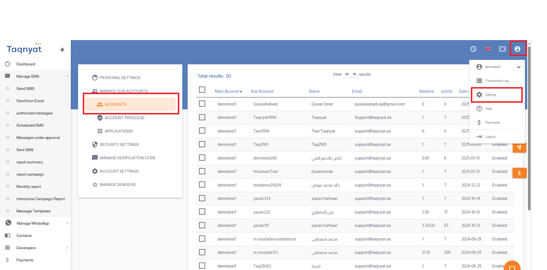This screenshot has height=270, width=547.
Task: Click the Payments dollar icon in sidebar
Action: click(8, 260)
